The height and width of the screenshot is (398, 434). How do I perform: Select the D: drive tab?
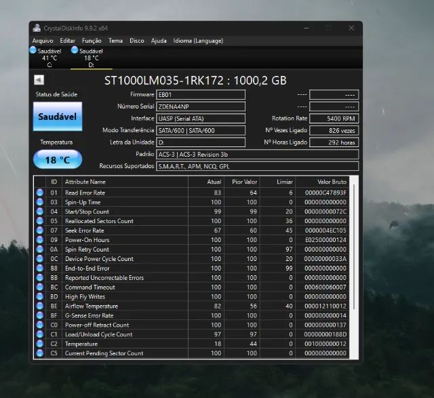(x=92, y=58)
